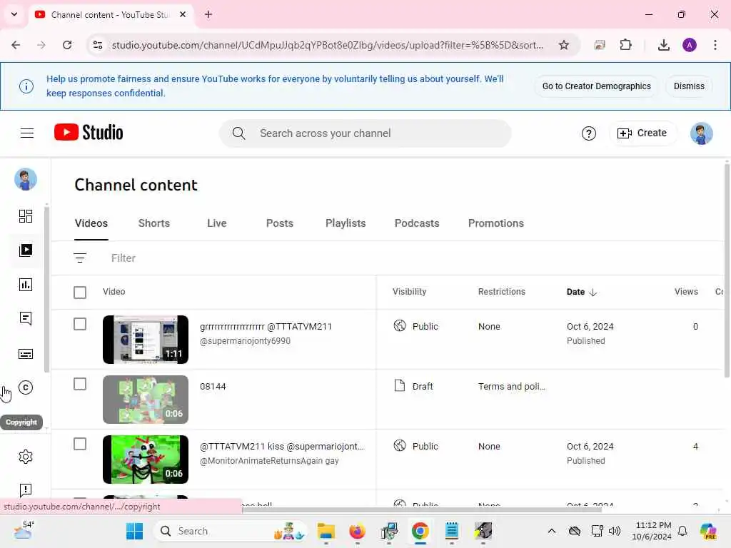Click the Create button
Image resolution: width=731 pixels, height=548 pixels.
[x=642, y=133]
